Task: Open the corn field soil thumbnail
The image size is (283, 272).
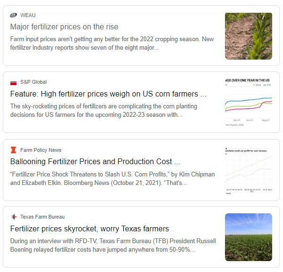Action: 249,36
